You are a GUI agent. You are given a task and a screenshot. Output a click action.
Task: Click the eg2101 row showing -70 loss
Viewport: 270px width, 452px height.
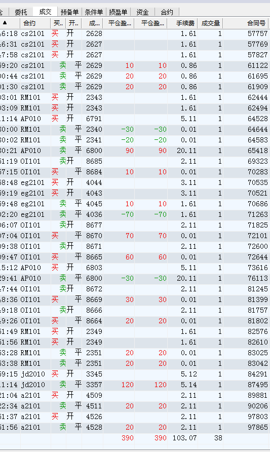tap(135, 214)
